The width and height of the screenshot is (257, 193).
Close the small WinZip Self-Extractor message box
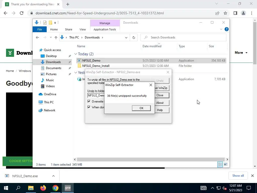[151, 85]
